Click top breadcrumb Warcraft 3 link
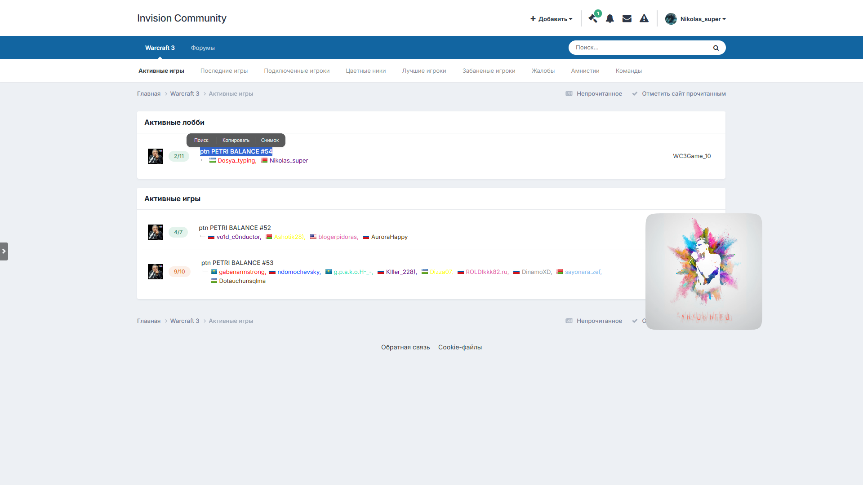863x485 pixels. pos(185,94)
